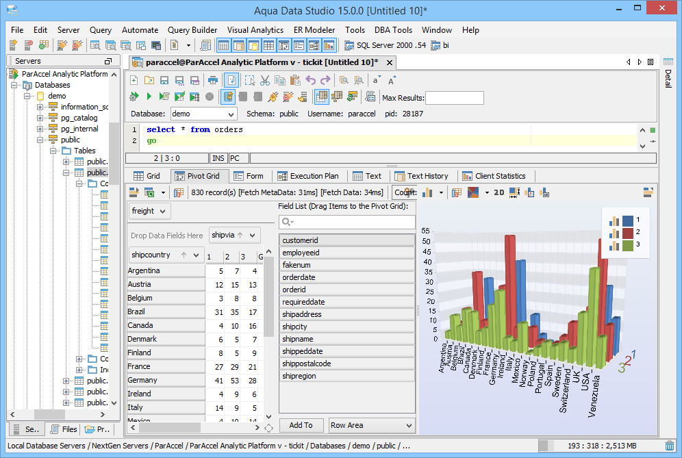Toggle the auto-commit button in query toolbar
This screenshot has width=682, height=458.
228,97
